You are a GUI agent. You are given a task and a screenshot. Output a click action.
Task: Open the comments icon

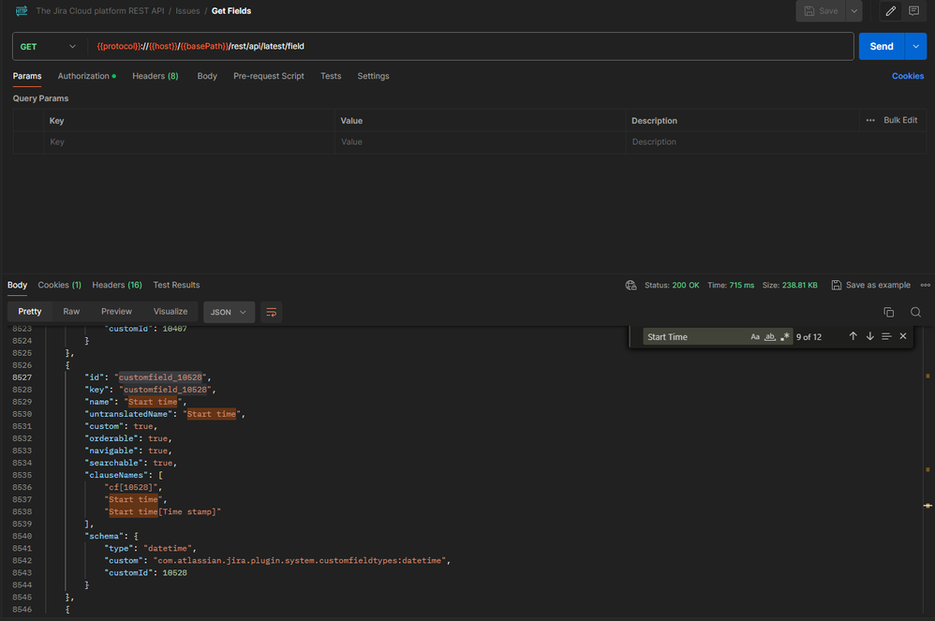click(x=913, y=11)
